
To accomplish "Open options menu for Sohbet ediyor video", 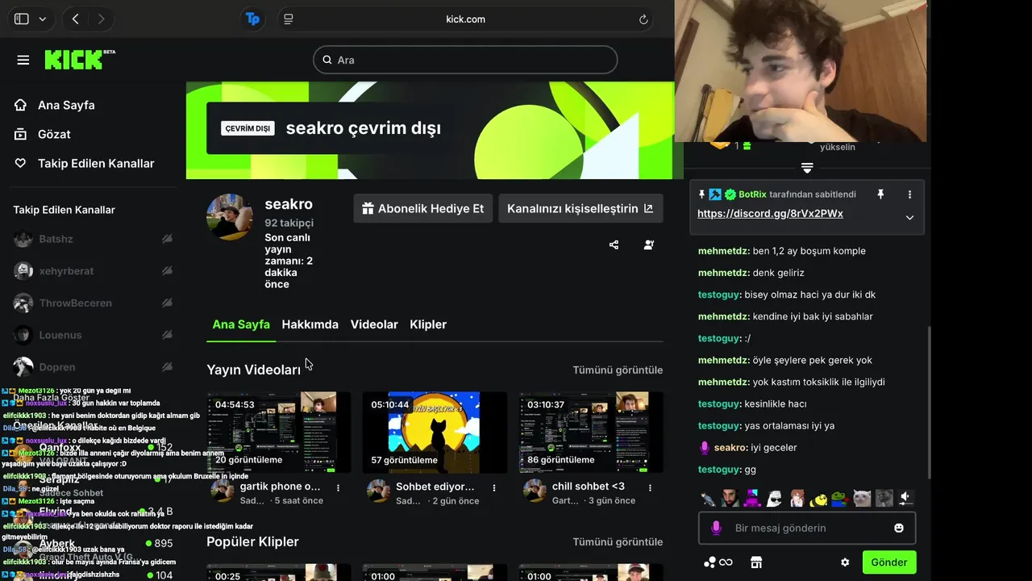I will (494, 487).
